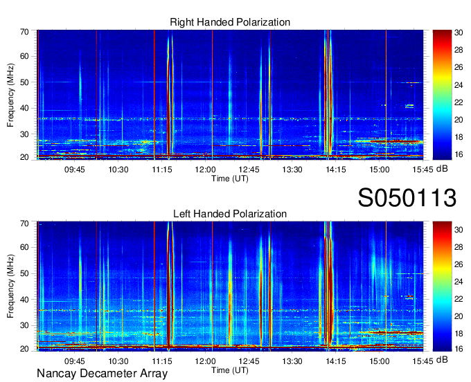Select the 'Left Handed Polarization' plot title

[230, 214]
